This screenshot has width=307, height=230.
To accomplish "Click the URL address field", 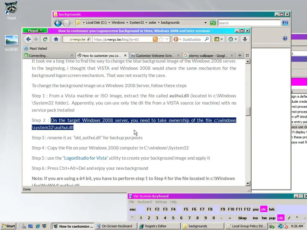I will [x=122, y=39].
